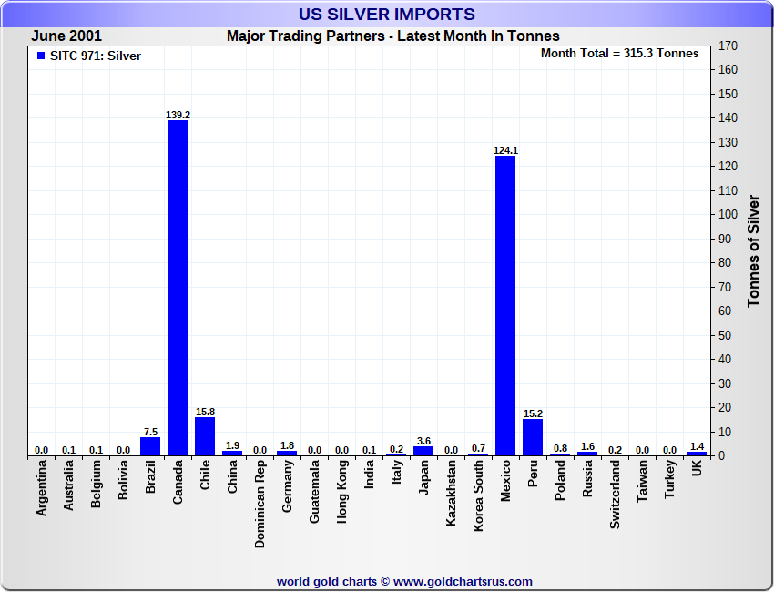
Task: Click the Japan bar labeled 3.6
Action: (423, 451)
